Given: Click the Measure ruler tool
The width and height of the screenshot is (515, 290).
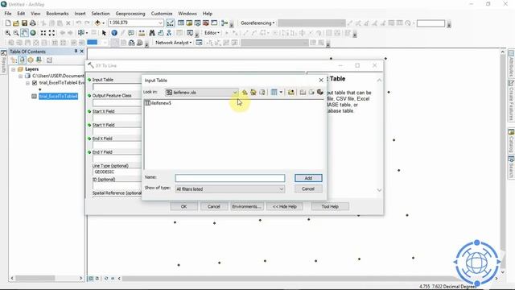Looking at the screenshot, I should [142, 33].
